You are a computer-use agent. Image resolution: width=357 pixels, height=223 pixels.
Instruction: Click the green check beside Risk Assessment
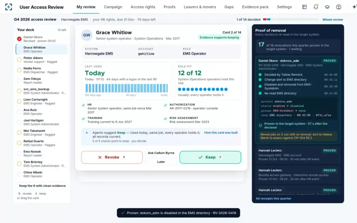coord(165,118)
